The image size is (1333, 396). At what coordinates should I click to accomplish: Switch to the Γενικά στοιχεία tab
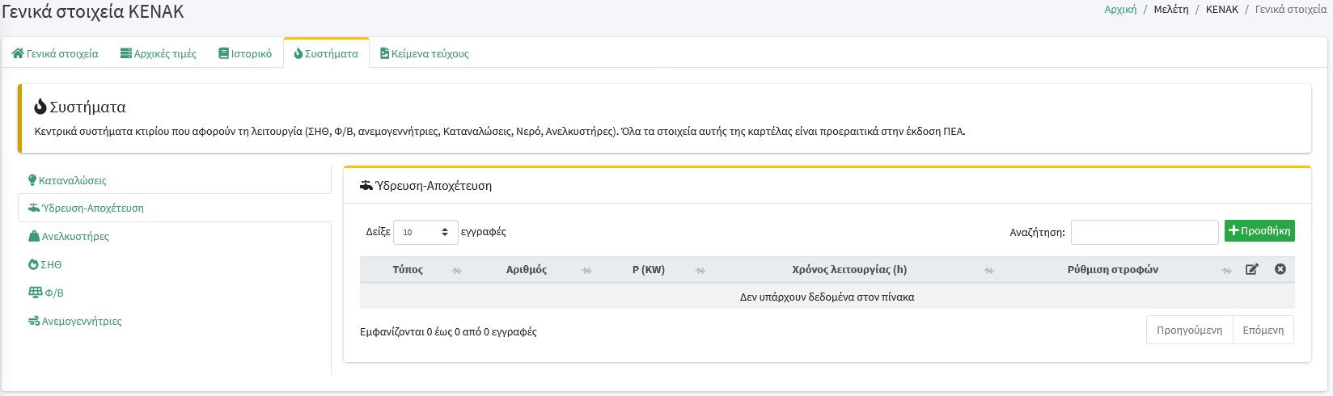tap(55, 53)
